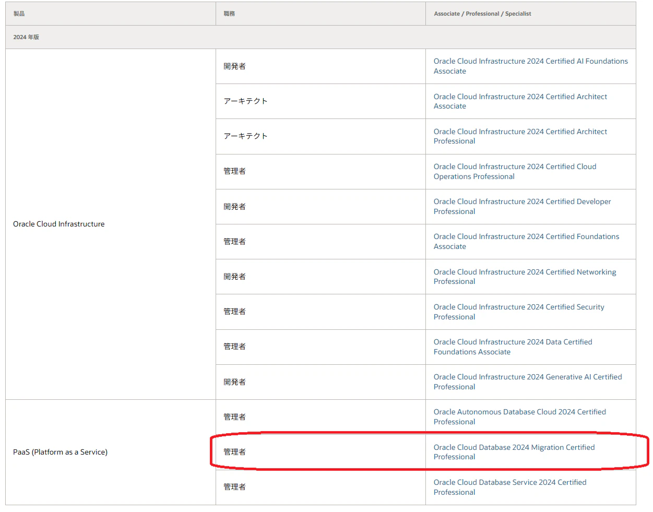The image size is (653, 512).
Task: Open the OCI 2024 Certified Foundations Associate link
Action: click(x=526, y=241)
